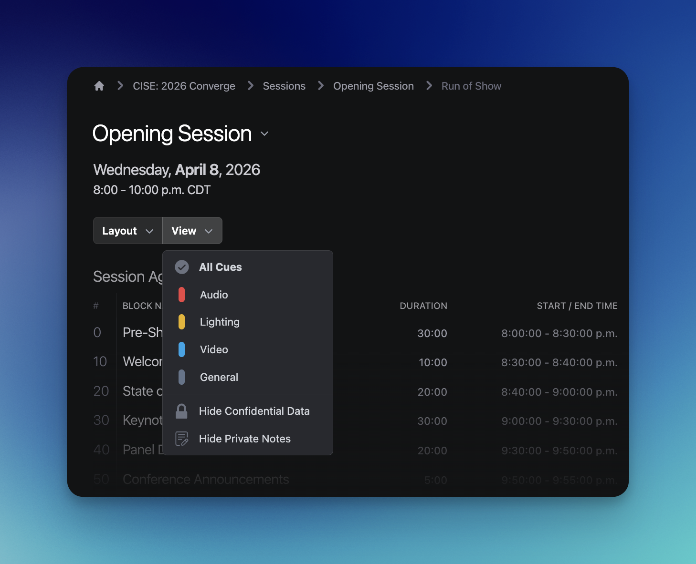Open the Layout dropdown

[127, 231]
